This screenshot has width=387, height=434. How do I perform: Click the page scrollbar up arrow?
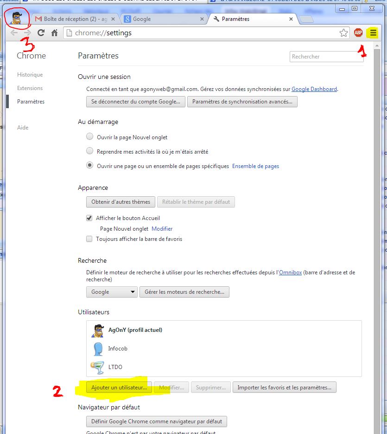tap(377, 46)
